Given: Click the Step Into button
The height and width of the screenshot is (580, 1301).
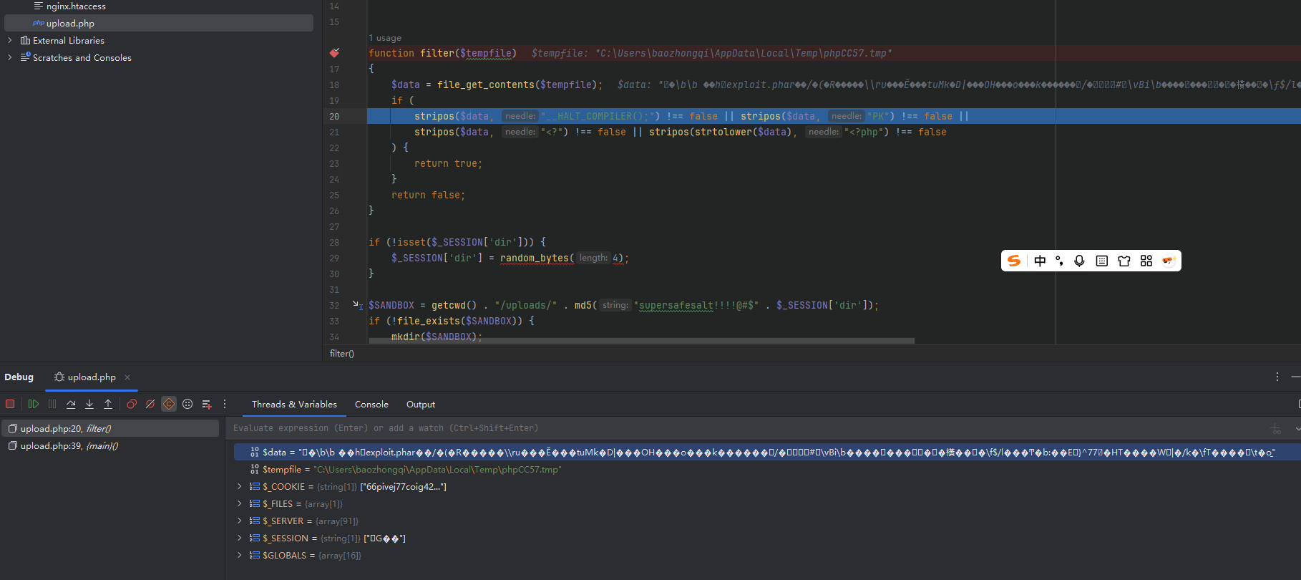Looking at the screenshot, I should click(89, 404).
